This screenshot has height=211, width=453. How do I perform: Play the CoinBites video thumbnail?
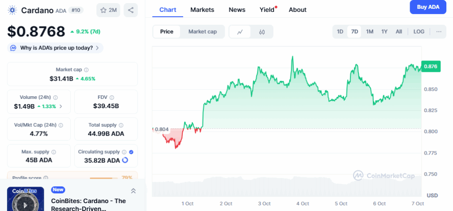pos(25,201)
